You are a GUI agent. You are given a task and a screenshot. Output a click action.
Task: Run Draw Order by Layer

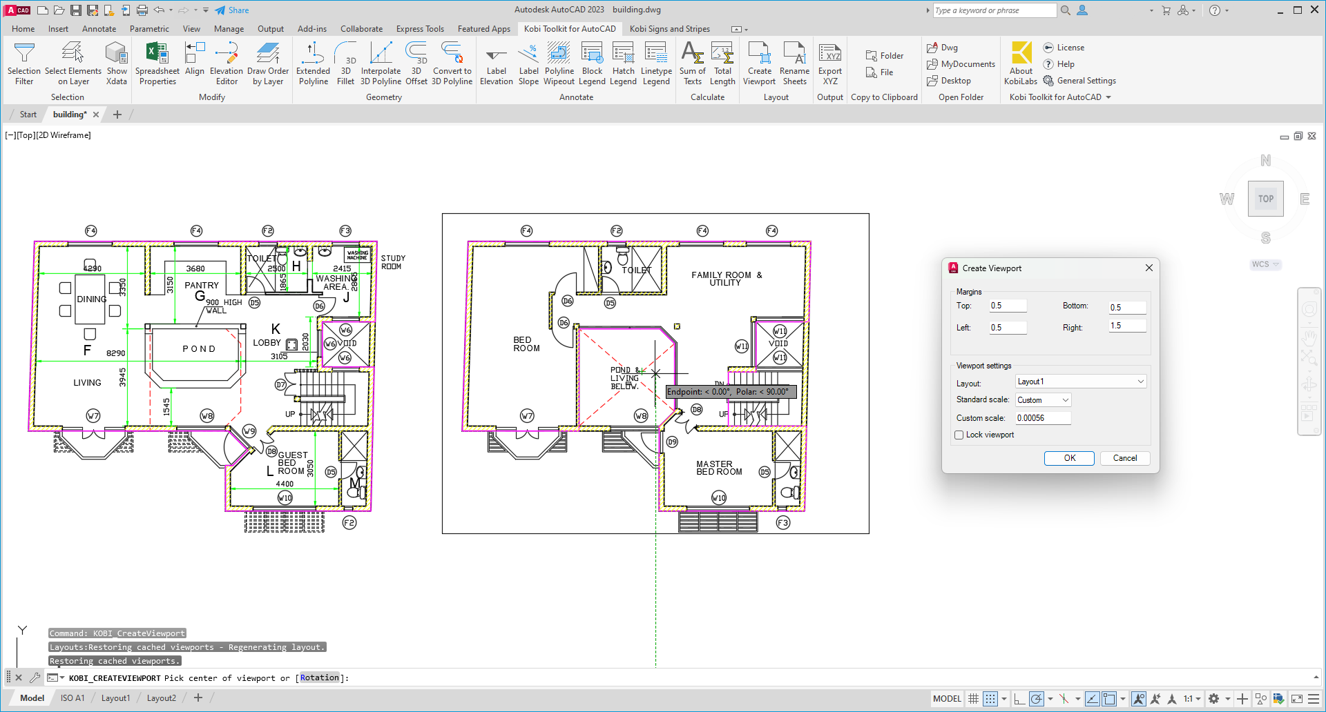pos(268,63)
